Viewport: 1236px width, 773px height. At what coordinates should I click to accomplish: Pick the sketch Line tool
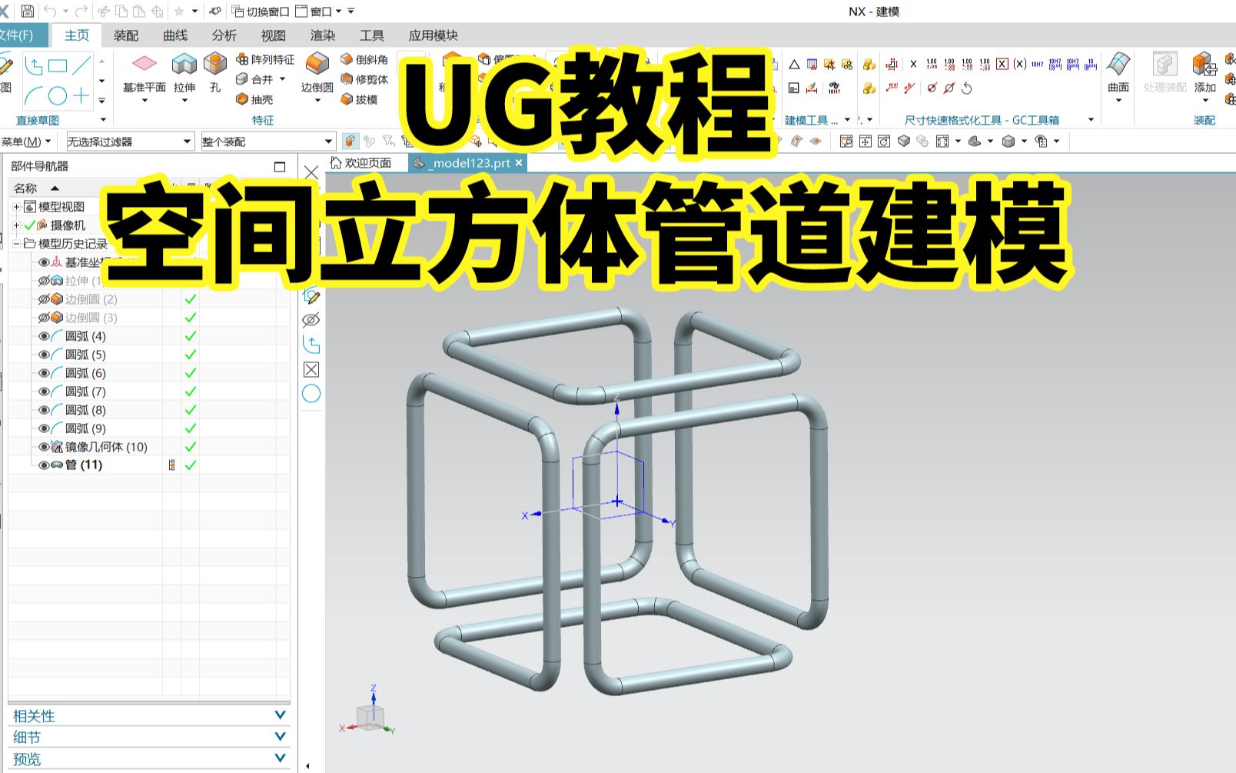(81, 66)
